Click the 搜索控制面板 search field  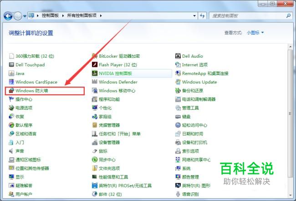(247, 16)
